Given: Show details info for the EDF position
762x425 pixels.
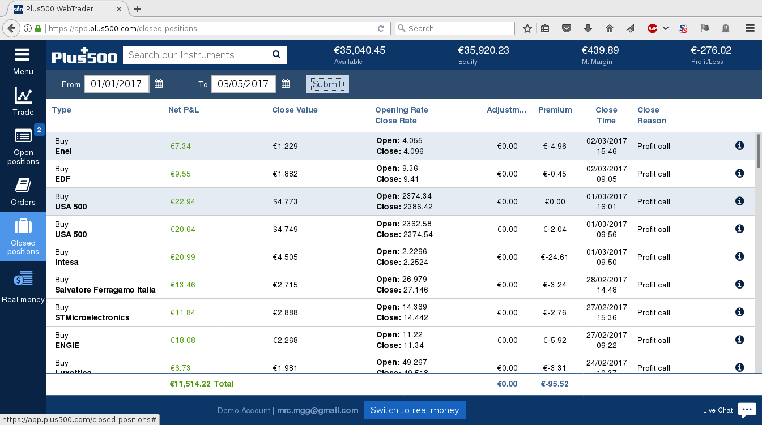Looking at the screenshot, I should coord(739,174).
